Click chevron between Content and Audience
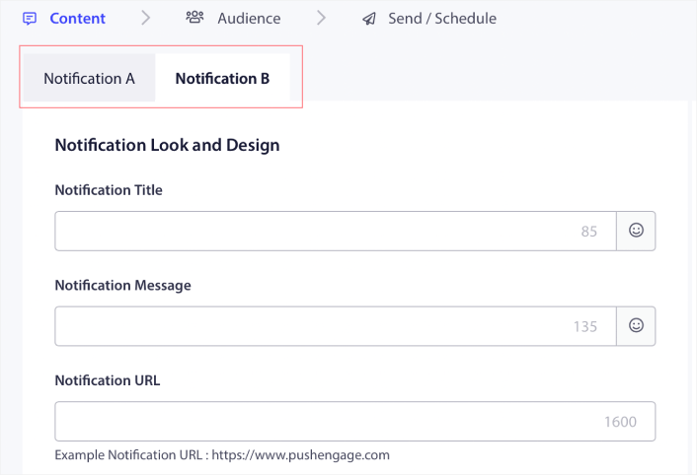 (x=146, y=19)
